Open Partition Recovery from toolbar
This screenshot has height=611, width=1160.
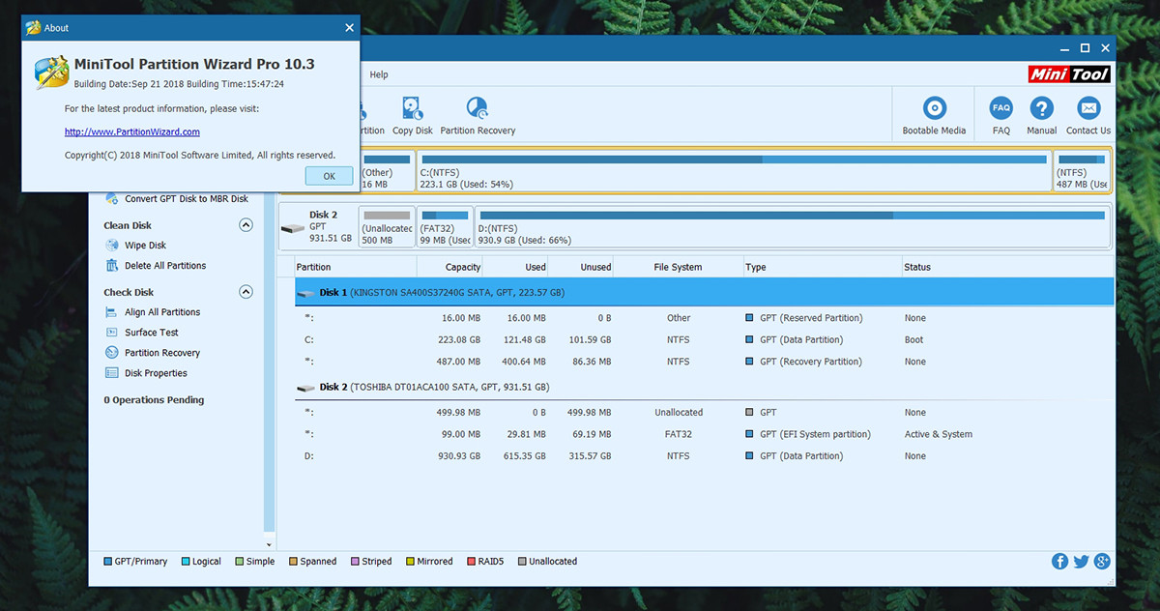pyautogui.click(x=478, y=116)
